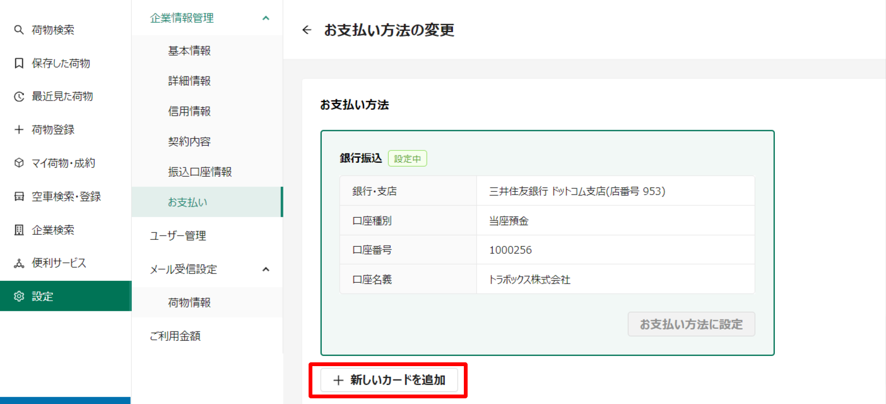Click the nodes icon beside 便利サービス

click(19, 263)
